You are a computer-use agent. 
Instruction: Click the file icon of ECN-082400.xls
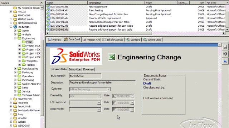tap(48, 18)
